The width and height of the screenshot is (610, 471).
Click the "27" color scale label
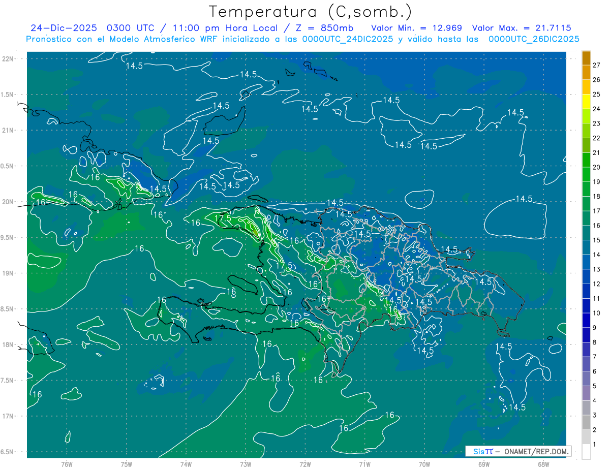pyautogui.click(x=596, y=65)
